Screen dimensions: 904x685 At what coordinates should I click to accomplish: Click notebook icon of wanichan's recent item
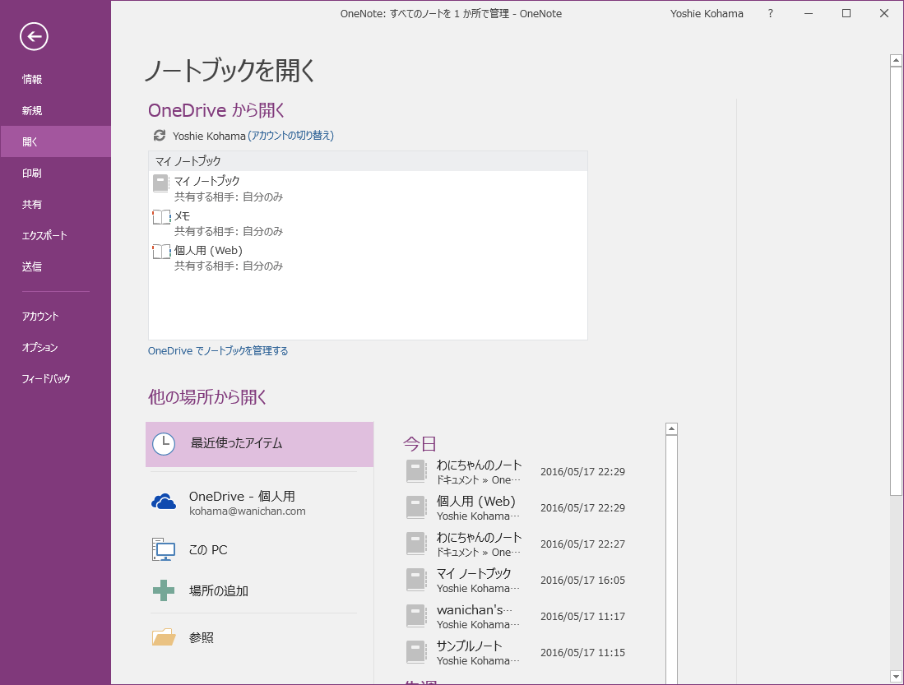pyautogui.click(x=415, y=617)
